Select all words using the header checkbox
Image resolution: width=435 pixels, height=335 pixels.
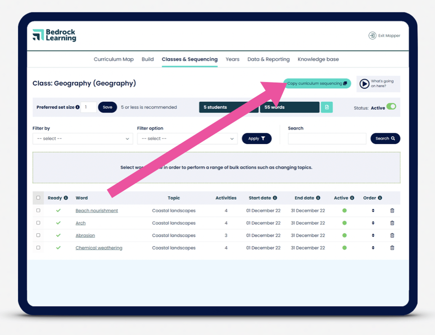pos(38,198)
